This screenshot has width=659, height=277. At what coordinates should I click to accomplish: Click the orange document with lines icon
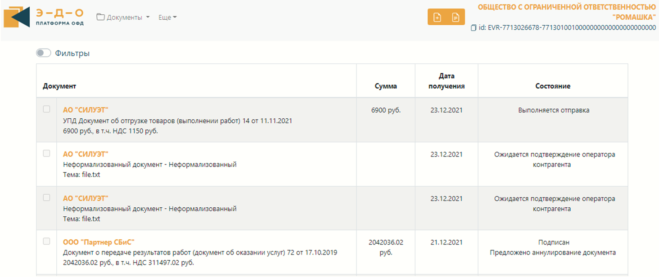pyautogui.click(x=456, y=18)
